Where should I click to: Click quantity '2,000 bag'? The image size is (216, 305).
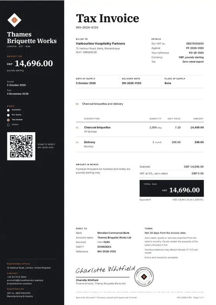coord(155,127)
